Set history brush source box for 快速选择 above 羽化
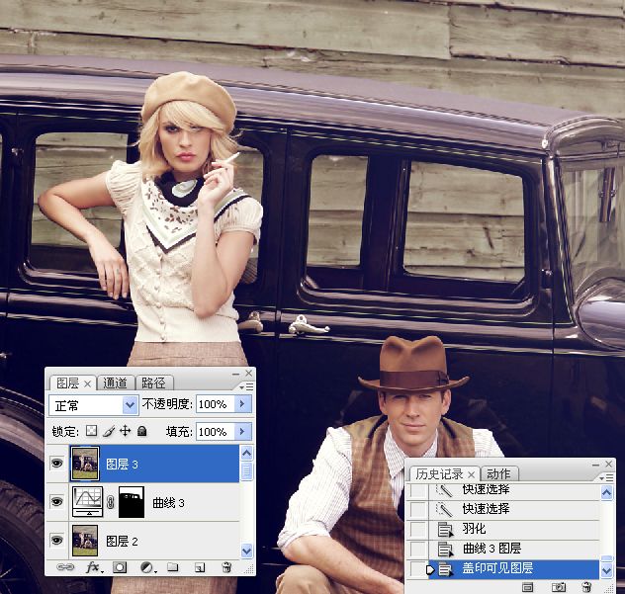625x594 pixels. point(418,510)
